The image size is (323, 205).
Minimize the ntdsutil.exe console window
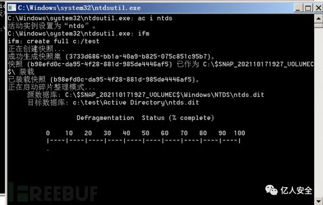298,8
